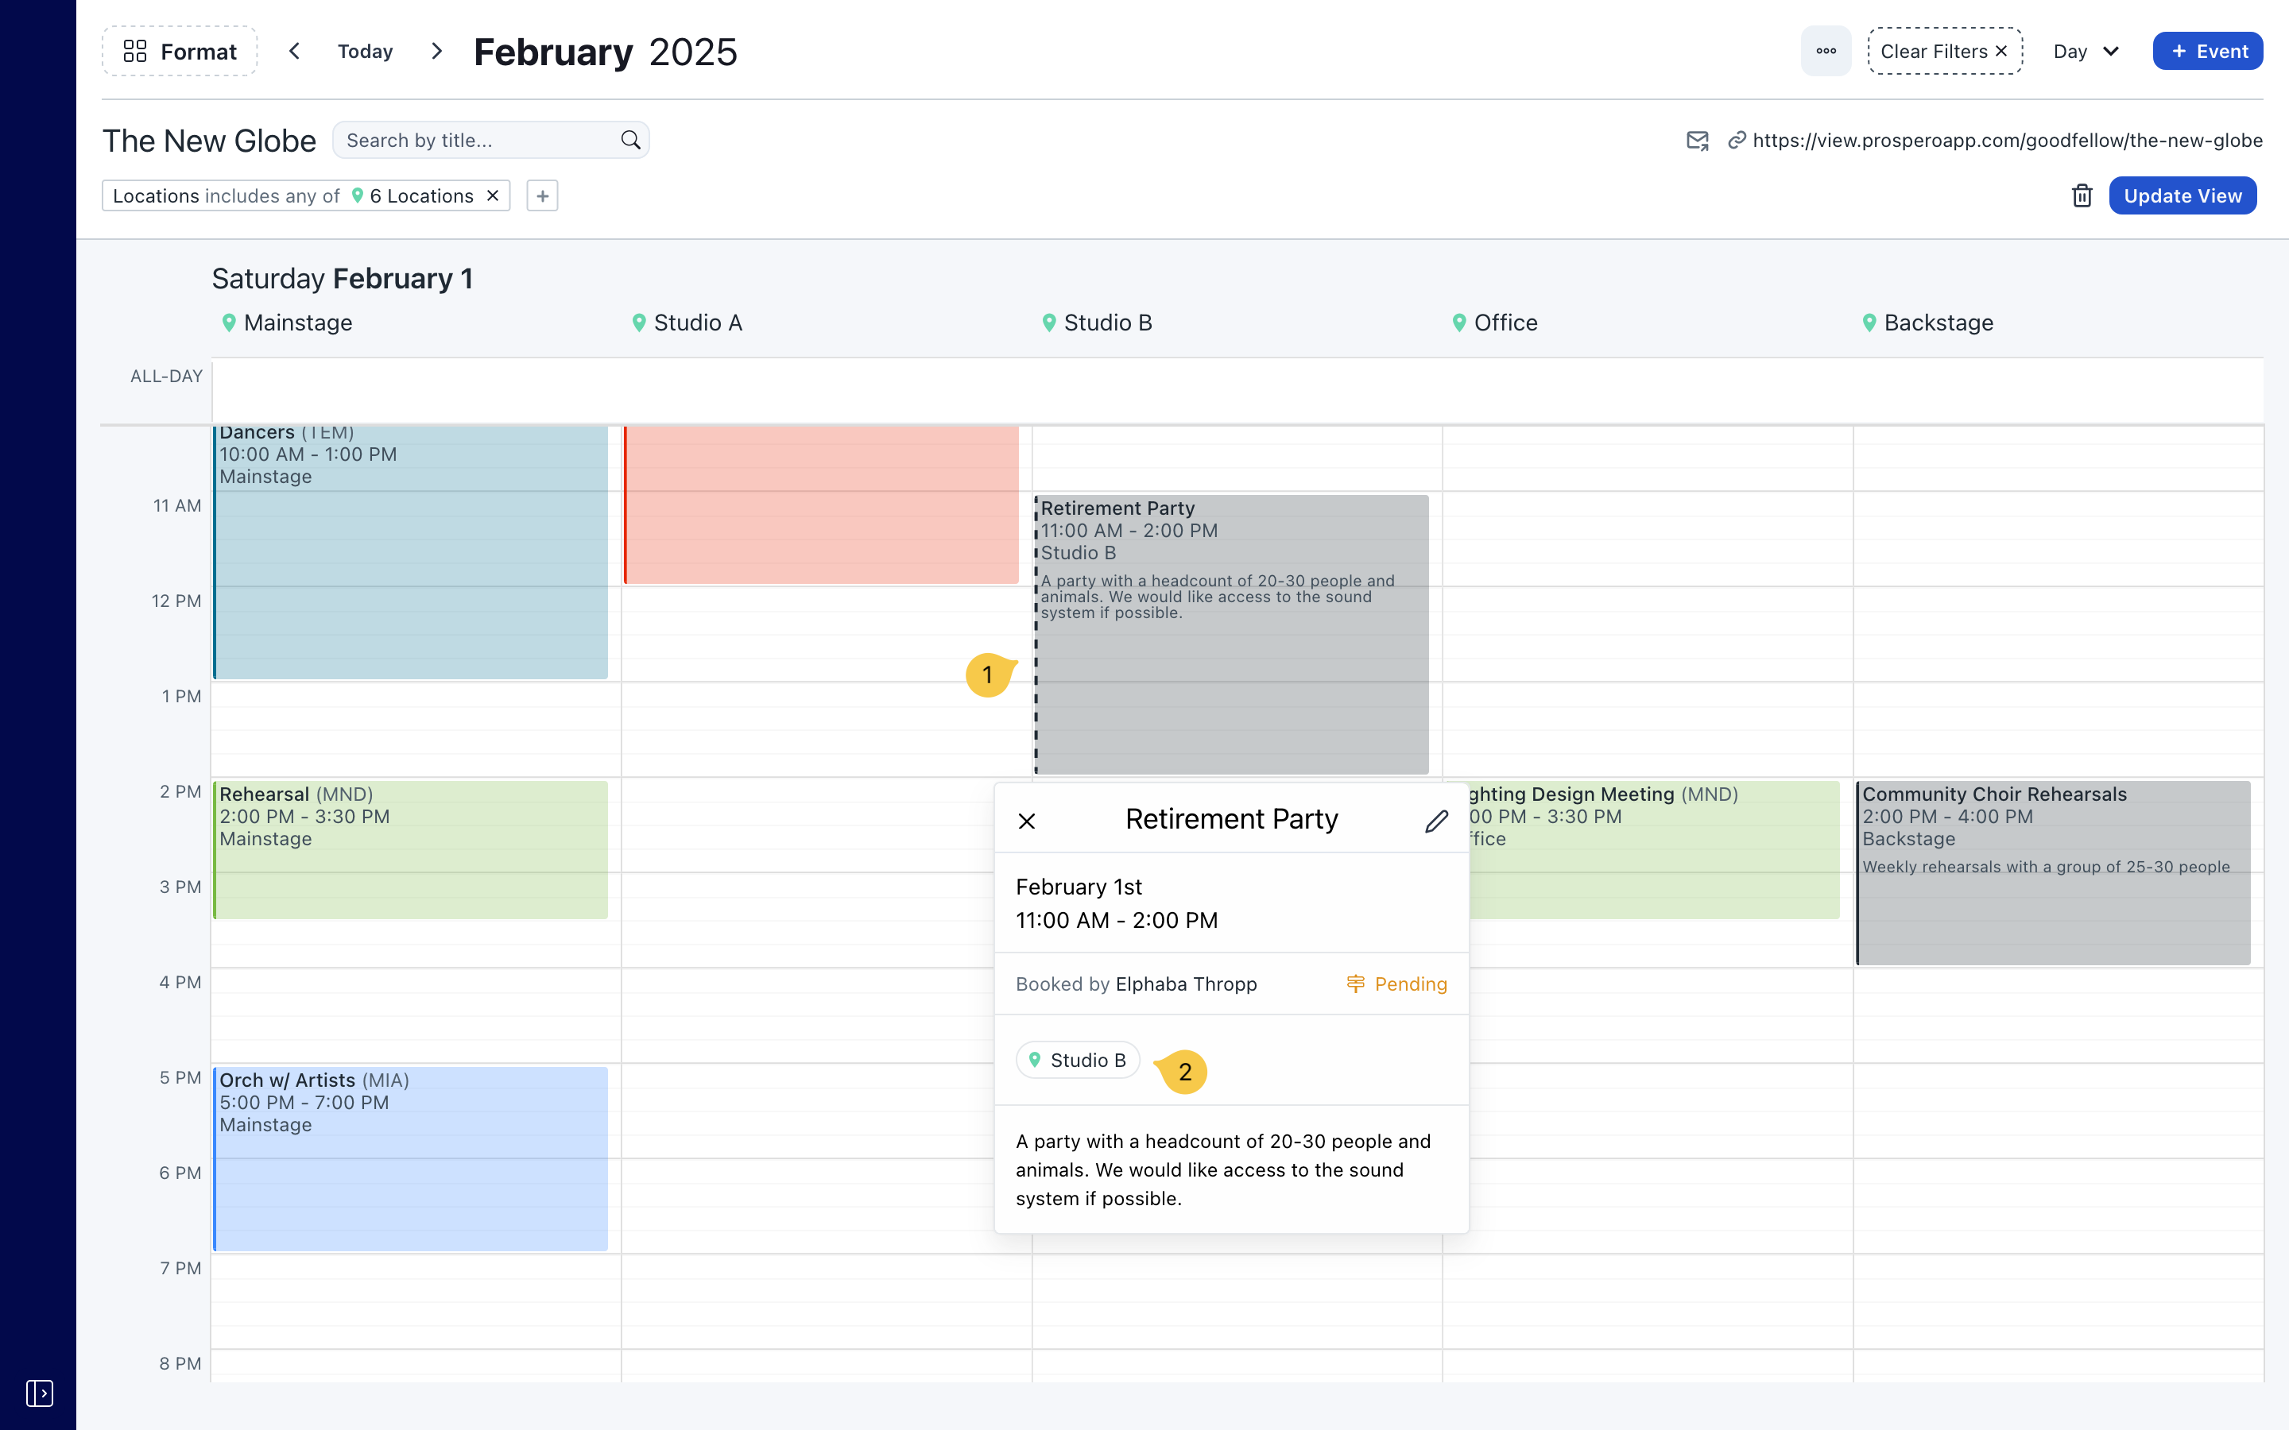Viewport: 2289px width, 1430px height.
Task: Add a new filter with plus button
Action: (x=542, y=195)
